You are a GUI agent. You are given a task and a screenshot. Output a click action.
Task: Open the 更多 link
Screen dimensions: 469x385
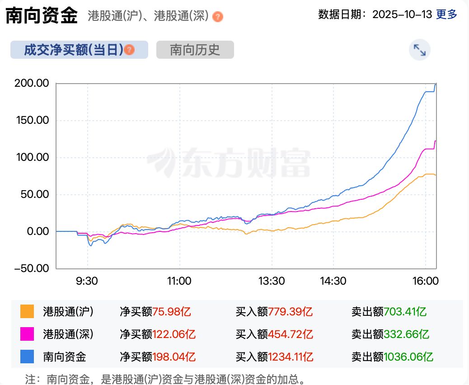click(x=446, y=14)
